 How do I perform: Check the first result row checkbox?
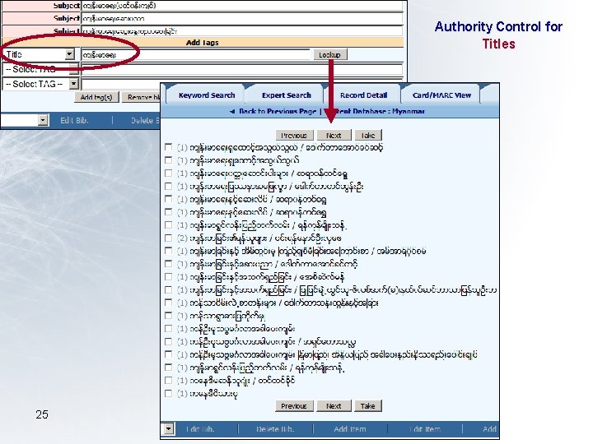pos(169,147)
